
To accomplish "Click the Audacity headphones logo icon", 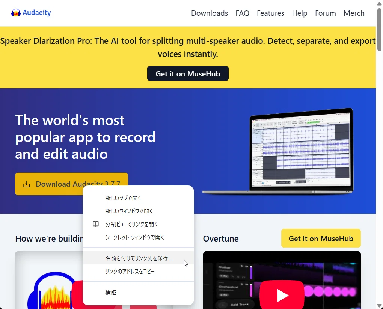I will (x=16, y=13).
